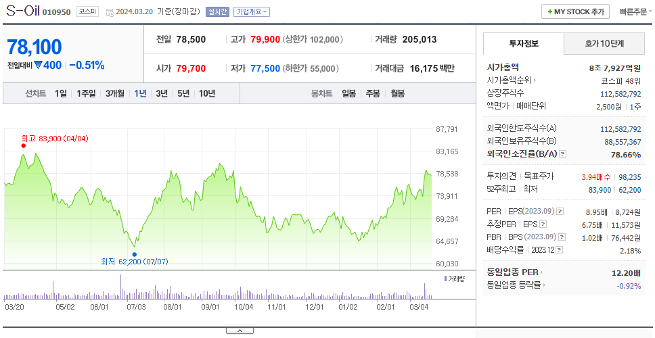
Task: Open help icon next to 외국인소진율(B/A)
Action: (x=563, y=154)
